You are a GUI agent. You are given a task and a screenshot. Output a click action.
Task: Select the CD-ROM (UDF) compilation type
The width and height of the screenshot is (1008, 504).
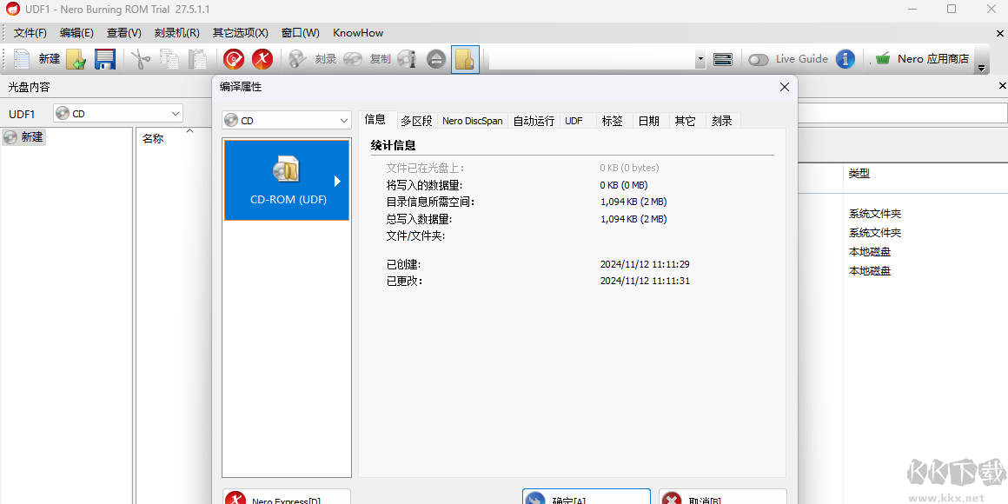(x=287, y=180)
